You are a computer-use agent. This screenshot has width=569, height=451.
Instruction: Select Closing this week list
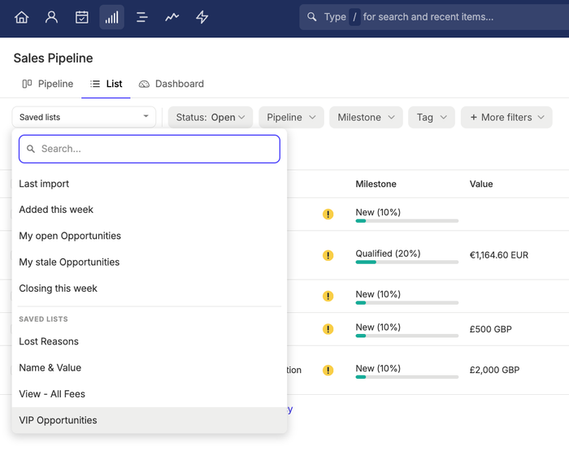tap(150, 288)
